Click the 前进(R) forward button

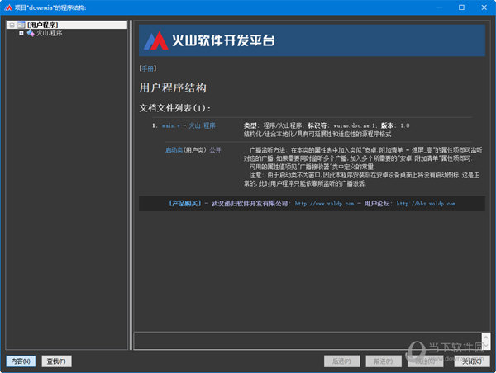[x=384, y=361]
